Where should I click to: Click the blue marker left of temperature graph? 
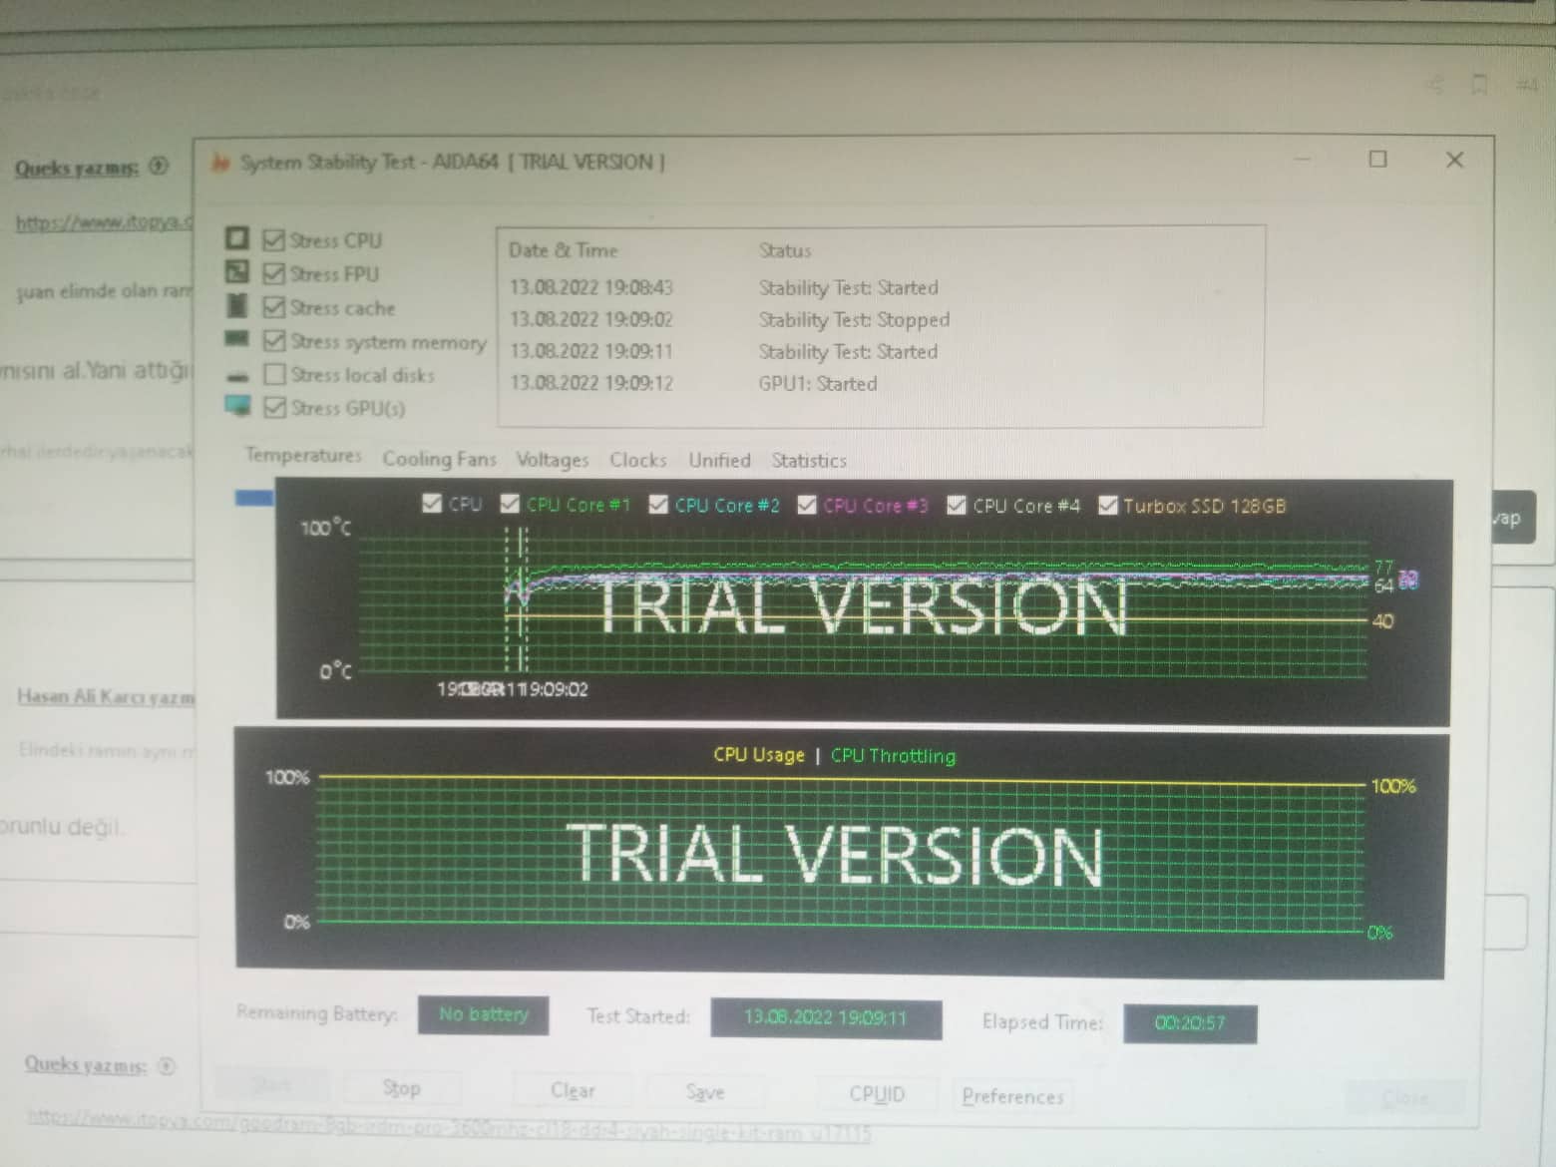254,497
